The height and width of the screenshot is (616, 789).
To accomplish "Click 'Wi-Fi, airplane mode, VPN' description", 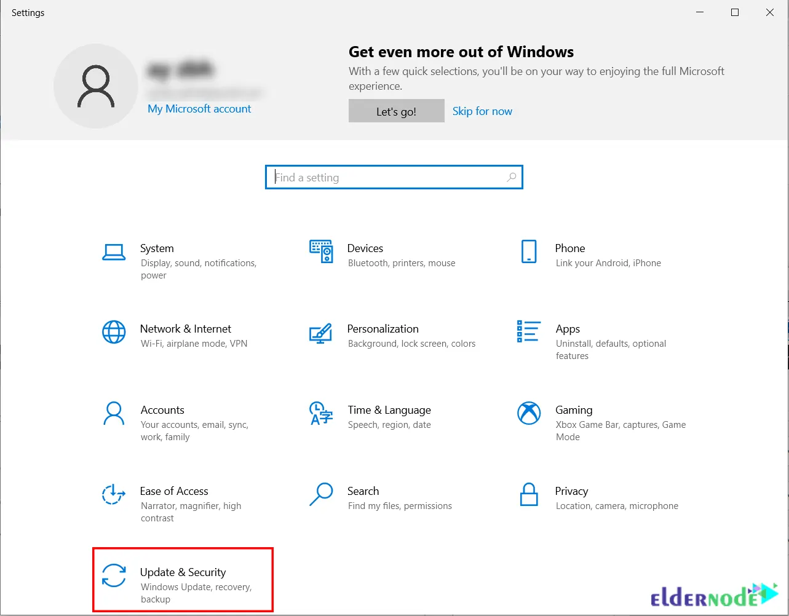I will [x=194, y=344].
